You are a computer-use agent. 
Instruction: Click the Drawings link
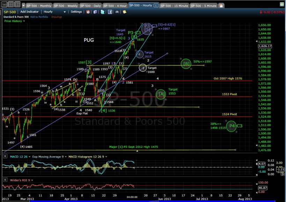[x=57, y=17]
